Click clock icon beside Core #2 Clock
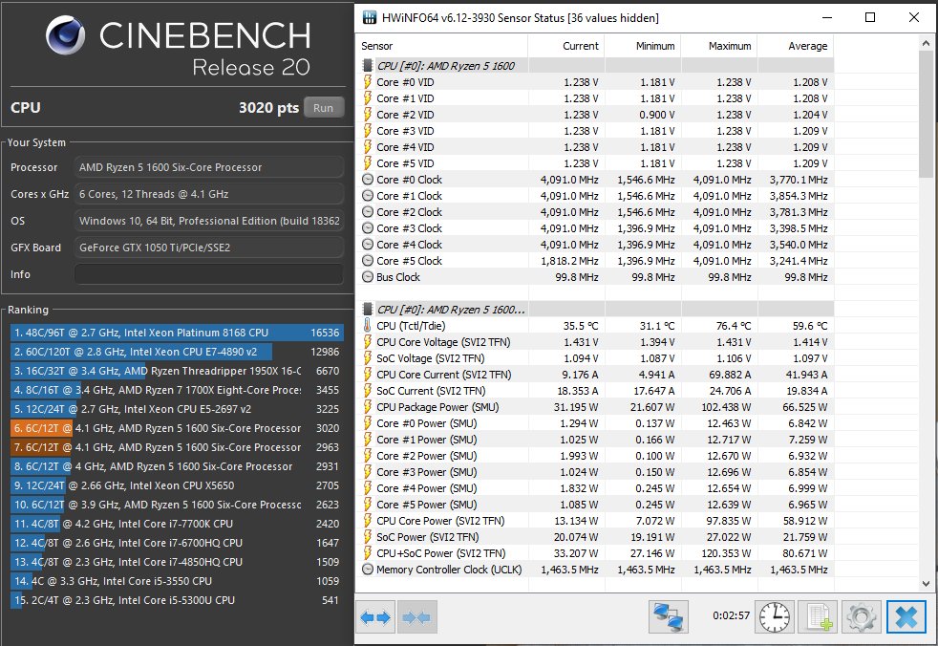938x646 pixels. (368, 212)
